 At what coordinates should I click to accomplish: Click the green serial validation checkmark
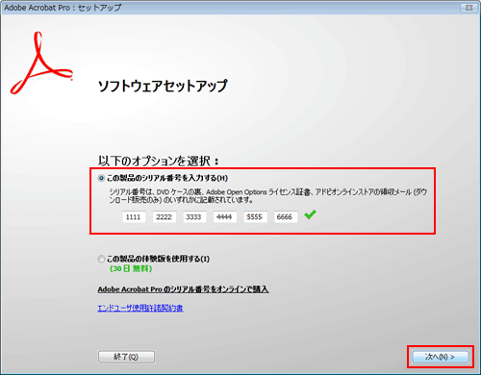click(310, 214)
